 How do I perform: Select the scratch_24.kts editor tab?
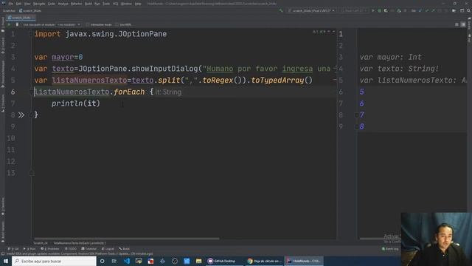click(21, 18)
